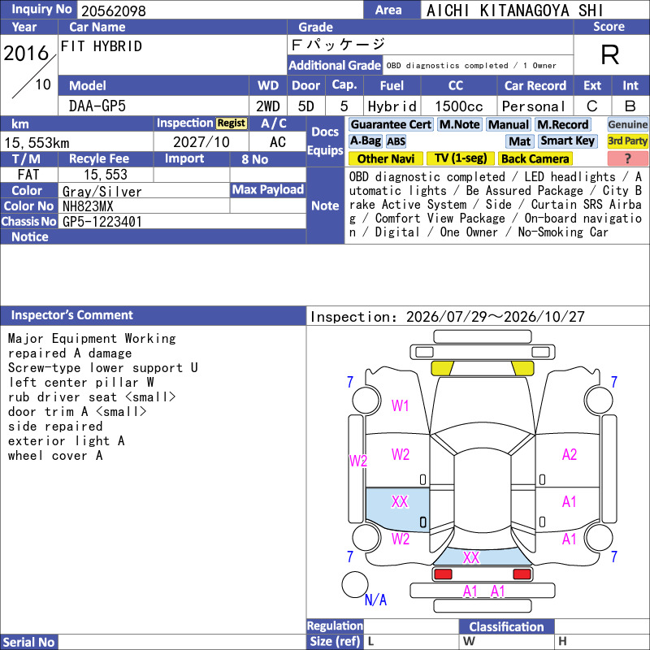
Task: Click the yellow Back Camera badge
Action: (x=535, y=158)
